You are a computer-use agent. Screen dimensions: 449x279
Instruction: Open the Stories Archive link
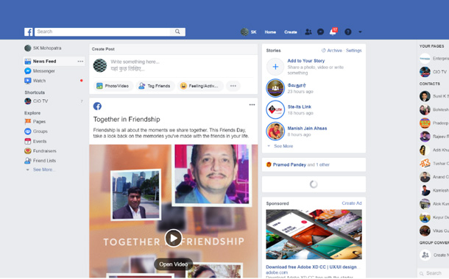[331, 50]
